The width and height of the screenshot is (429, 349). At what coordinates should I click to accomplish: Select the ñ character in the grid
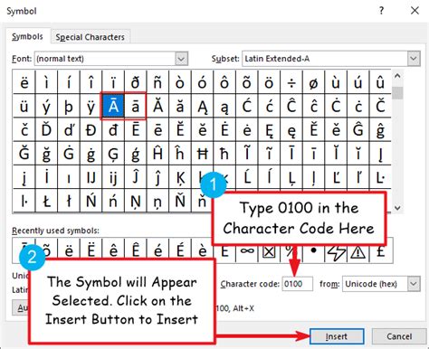tap(157, 82)
